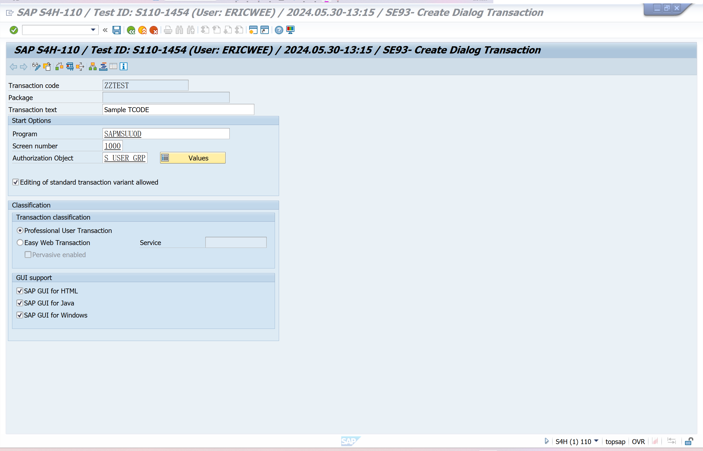
Task: Click the SAPMSUU0D program name link
Action: [x=123, y=134]
